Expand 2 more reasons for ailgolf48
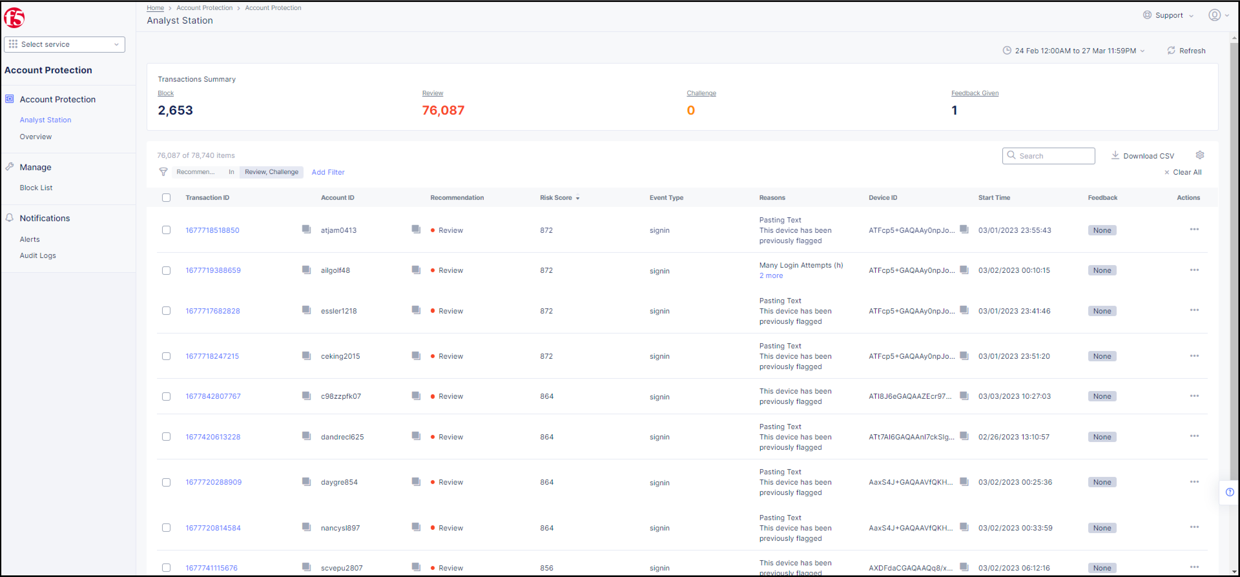Screen dimensions: 1240x577 point(771,275)
